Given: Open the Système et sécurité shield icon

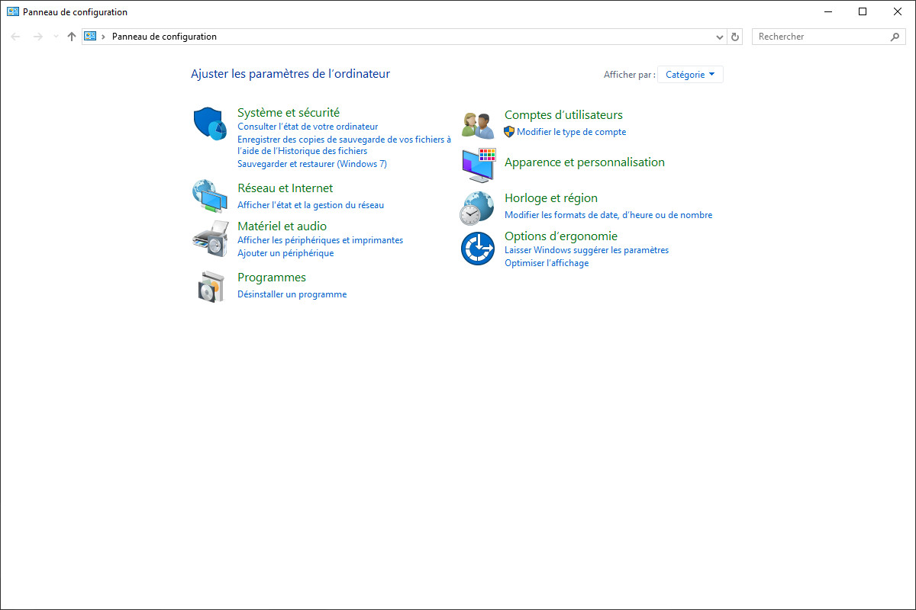Looking at the screenshot, I should 209,124.
